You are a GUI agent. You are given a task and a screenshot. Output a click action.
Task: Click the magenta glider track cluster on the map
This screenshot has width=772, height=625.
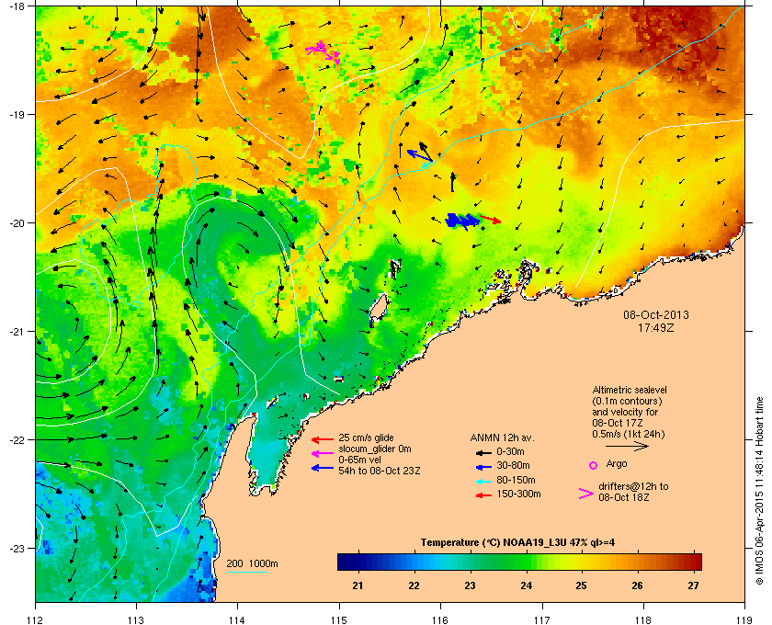point(324,51)
